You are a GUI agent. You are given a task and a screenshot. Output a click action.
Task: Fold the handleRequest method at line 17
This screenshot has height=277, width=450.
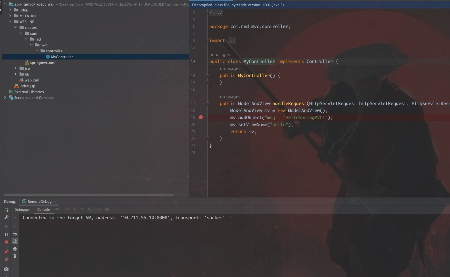point(207,104)
